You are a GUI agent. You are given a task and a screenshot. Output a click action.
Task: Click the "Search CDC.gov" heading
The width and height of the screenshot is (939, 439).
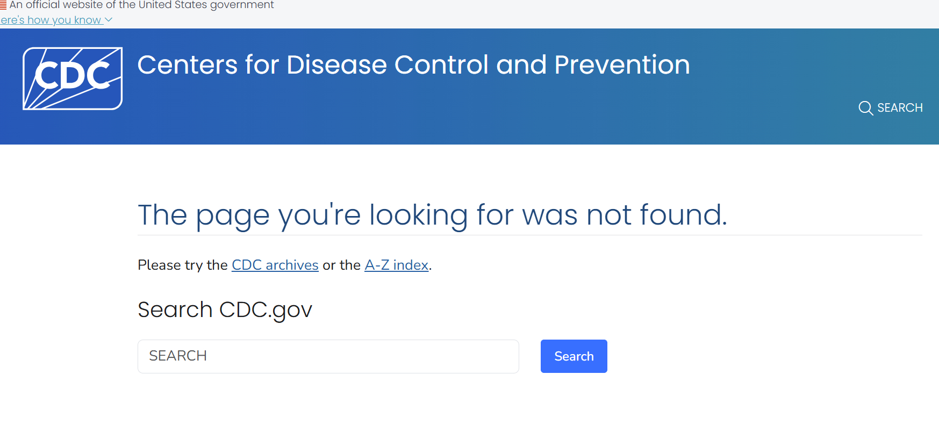tap(225, 310)
